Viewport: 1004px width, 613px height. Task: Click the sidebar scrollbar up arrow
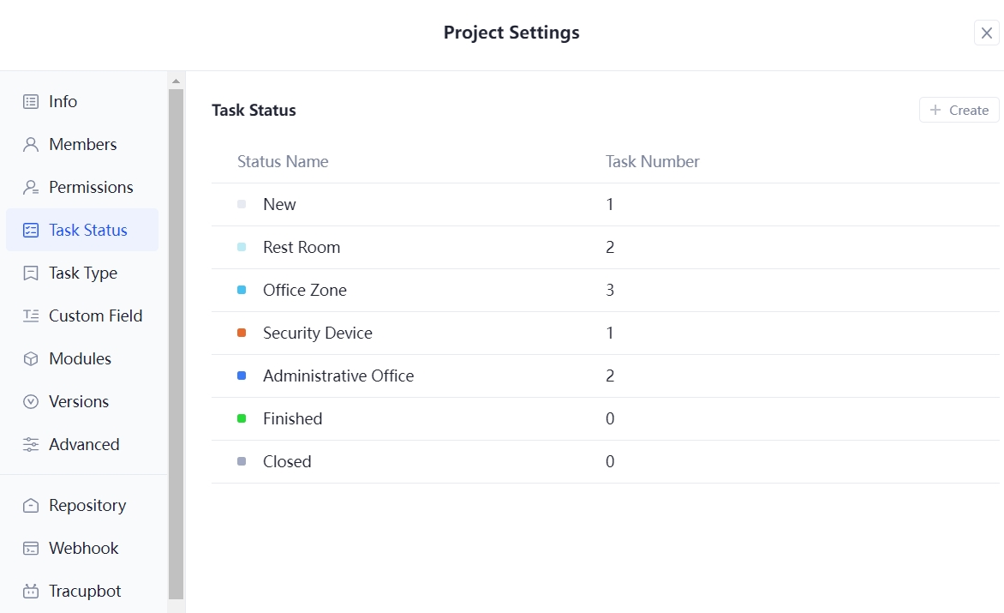[x=176, y=81]
